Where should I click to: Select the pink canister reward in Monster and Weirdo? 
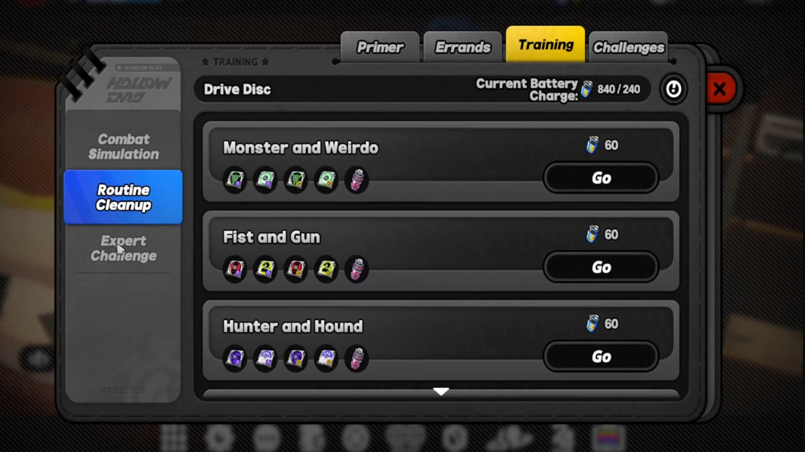[x=357, y=180]
